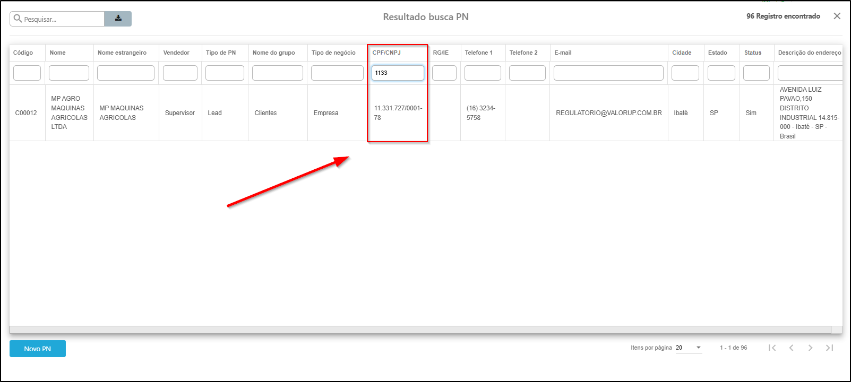Jump to the last results page
The width and height of the screenshot is (851, 382).
pos(829,348)
